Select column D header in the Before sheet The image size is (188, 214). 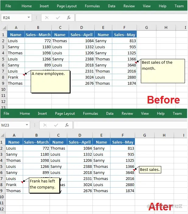(x=82, y=28)
